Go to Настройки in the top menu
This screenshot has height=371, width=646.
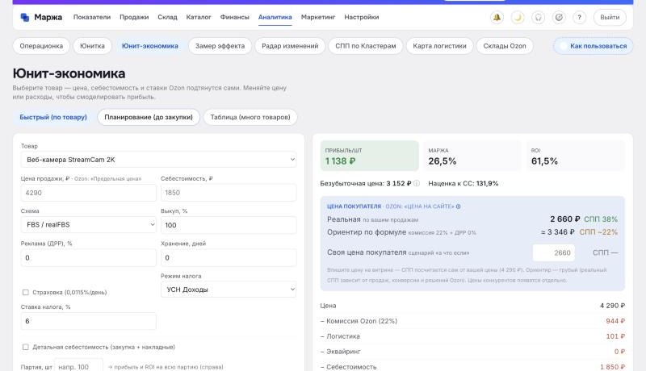[361, 17]
